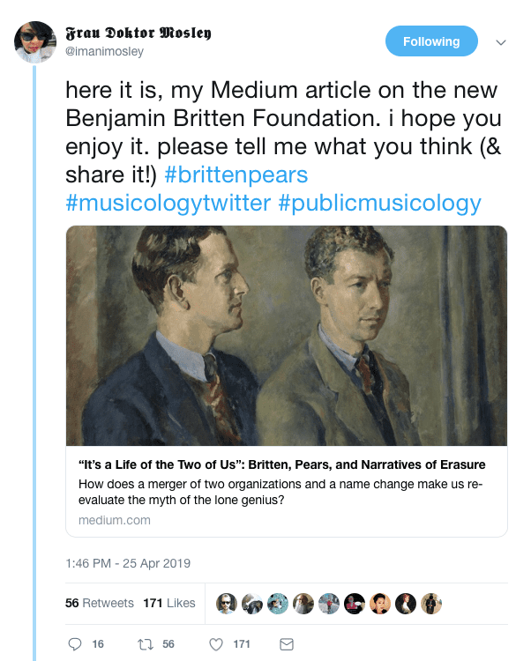Click the envelope direct message icon
This screenshot has height=661, width=531.
click(286, 644)
